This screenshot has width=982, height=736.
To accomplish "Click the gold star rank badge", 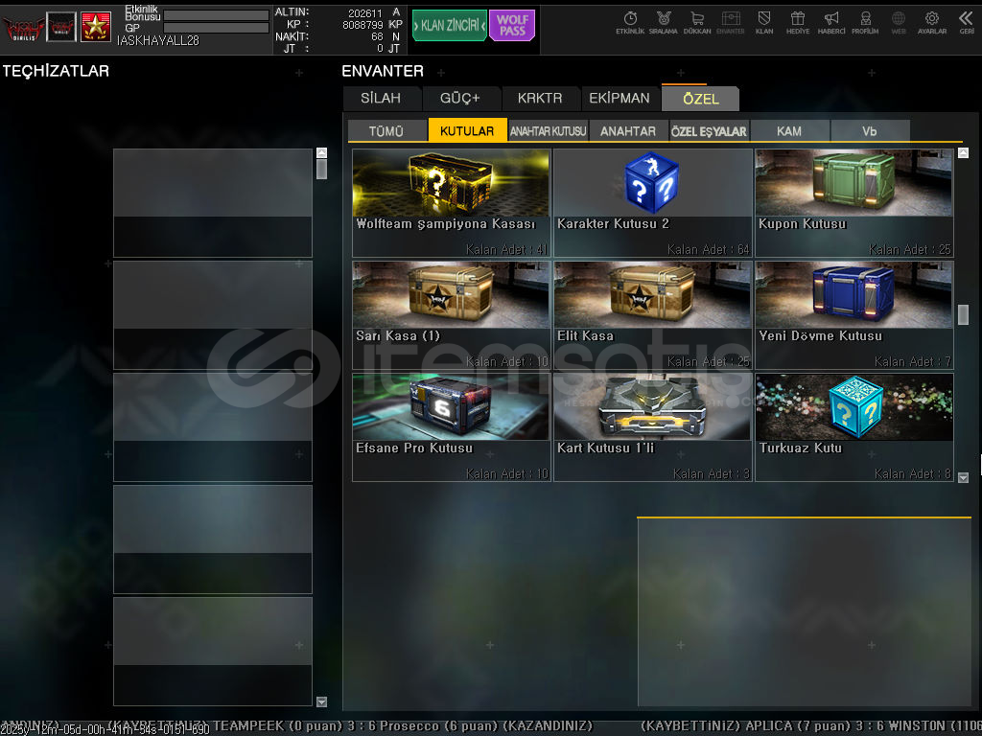I will [x=96, y=27].
